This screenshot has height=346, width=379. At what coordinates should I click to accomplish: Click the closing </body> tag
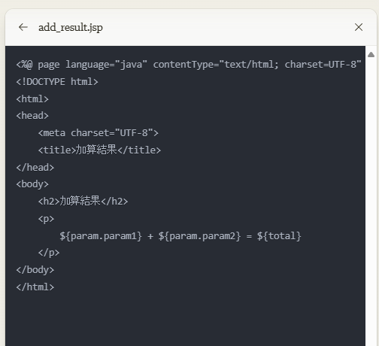tap(35, 270)
